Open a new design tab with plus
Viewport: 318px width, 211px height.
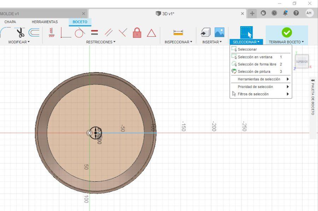252,13
